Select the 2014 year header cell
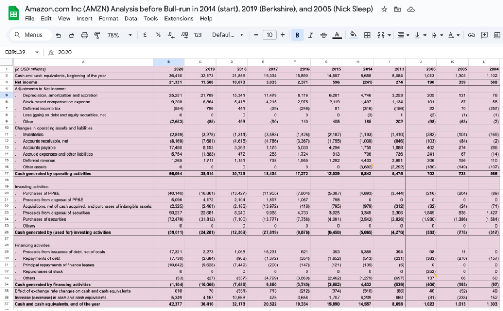 click(358, 69)
